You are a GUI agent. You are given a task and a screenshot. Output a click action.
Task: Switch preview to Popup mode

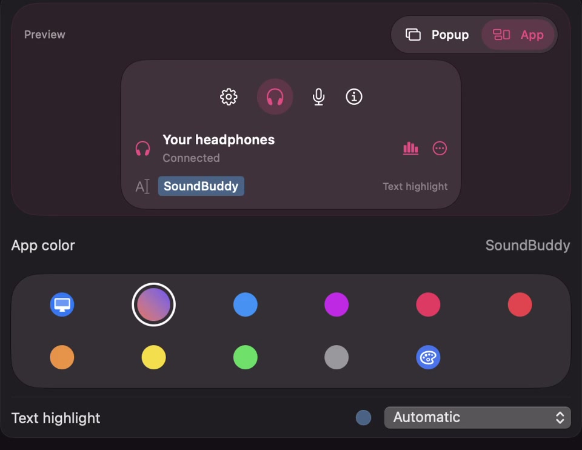pyautogui.click(x=437, y=35)
